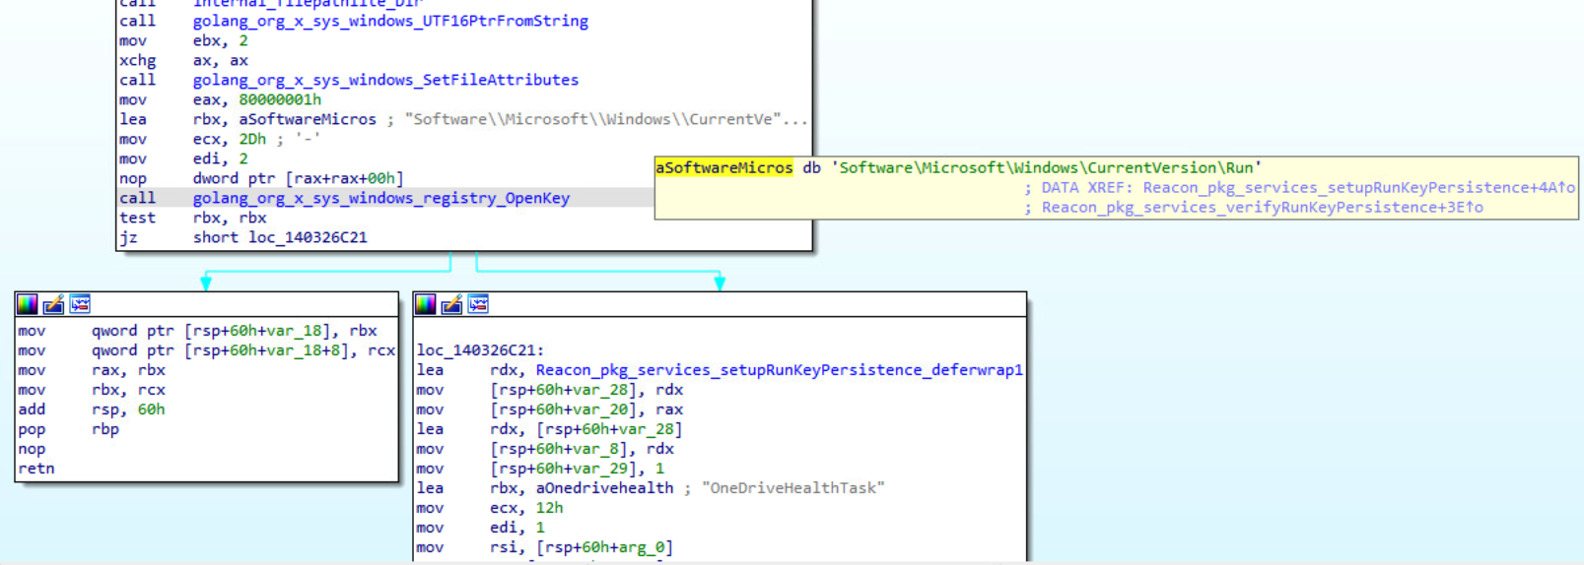Click the edit pencil icon on the retn block

tap(53, 304)
